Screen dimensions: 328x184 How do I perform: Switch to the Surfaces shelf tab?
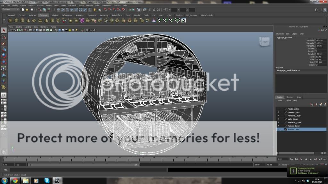32,15
